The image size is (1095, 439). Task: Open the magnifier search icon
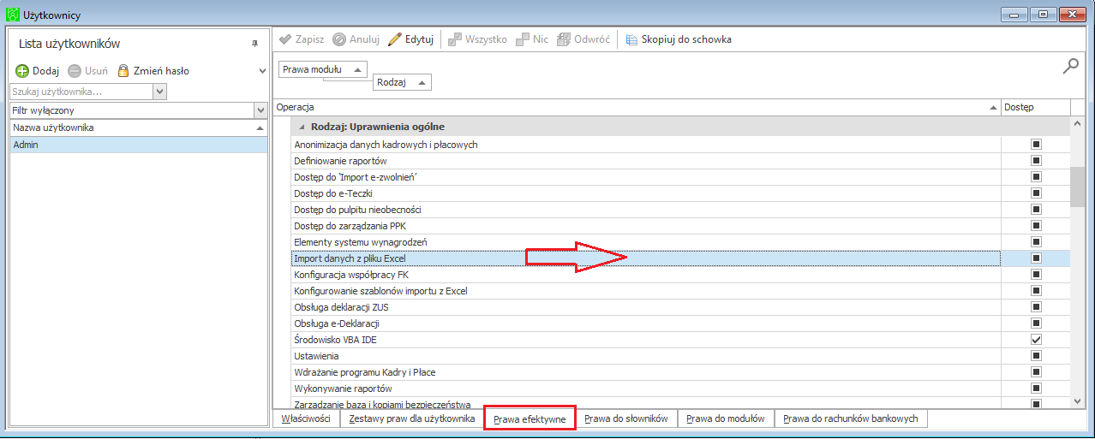pyautogui.click(x=1070, y=66)
